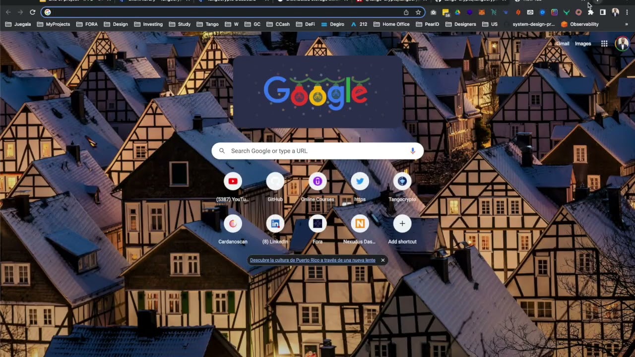The image size is (635, 357).
Task: Open the Design bookmarks folder
Action: click(x=116, y=24)
